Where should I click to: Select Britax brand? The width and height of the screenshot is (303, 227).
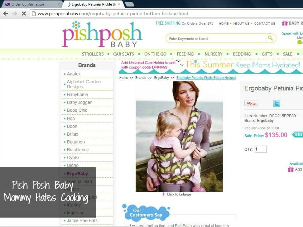pyautogui.click(x=72, y=134)
